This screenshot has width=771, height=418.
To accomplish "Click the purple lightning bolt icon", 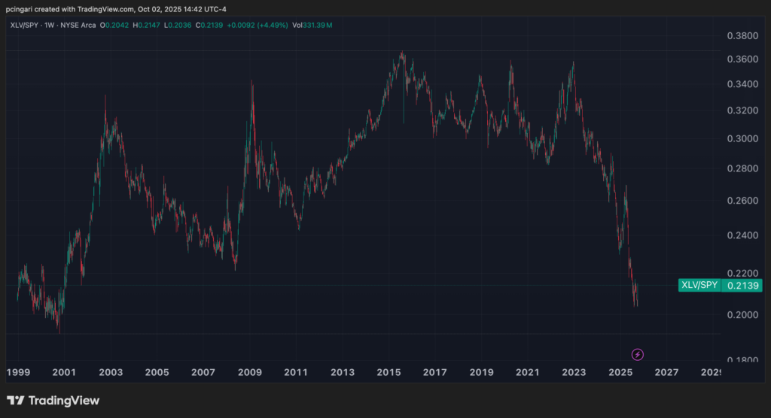I will point(638,354).
